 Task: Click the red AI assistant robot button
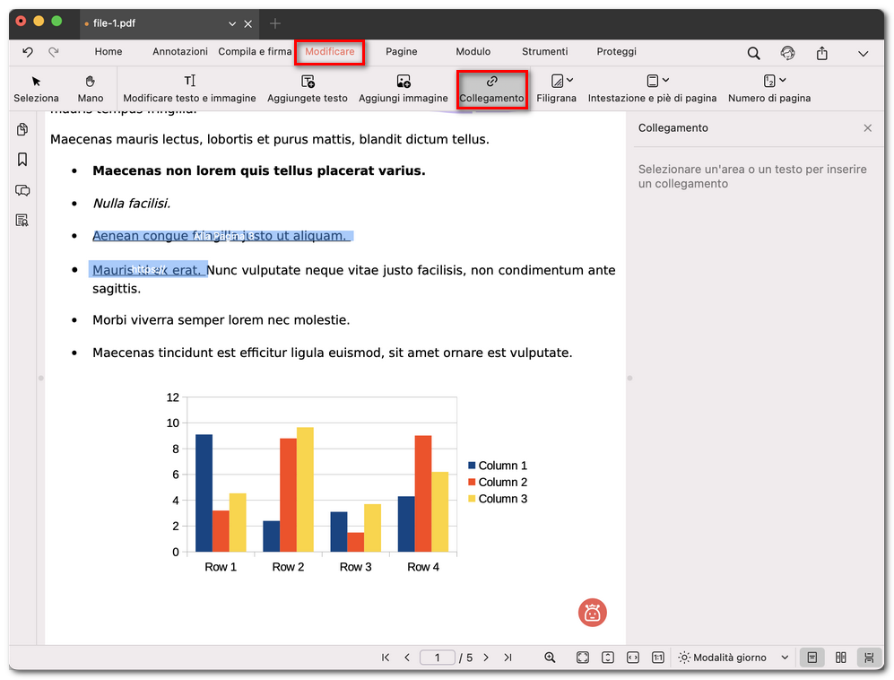tap(592, 613)
